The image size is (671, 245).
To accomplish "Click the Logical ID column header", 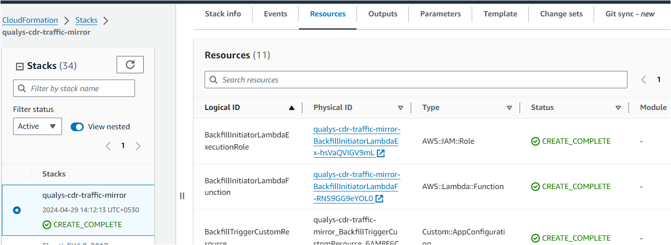I will [x=222, y=108].
